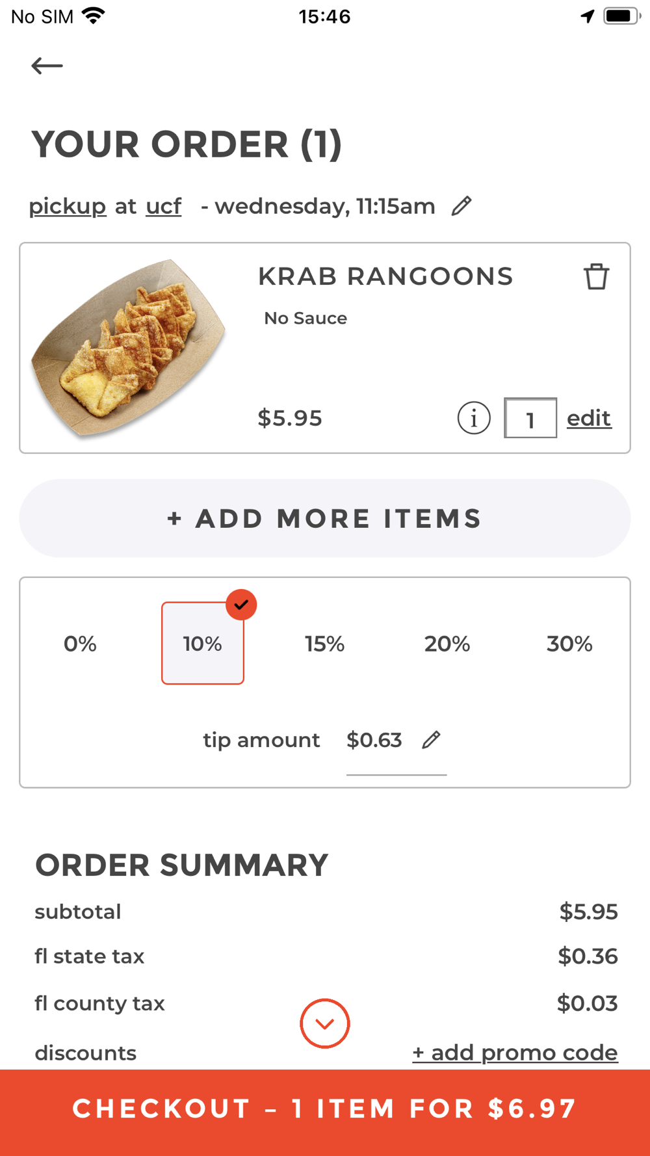Open item info circle icon

coord(474,418)
